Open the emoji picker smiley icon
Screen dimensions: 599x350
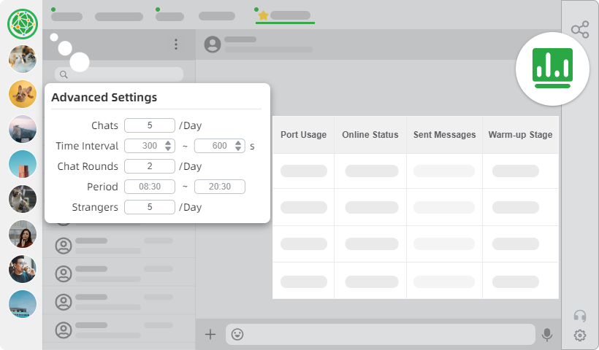[x=237, y=335]
